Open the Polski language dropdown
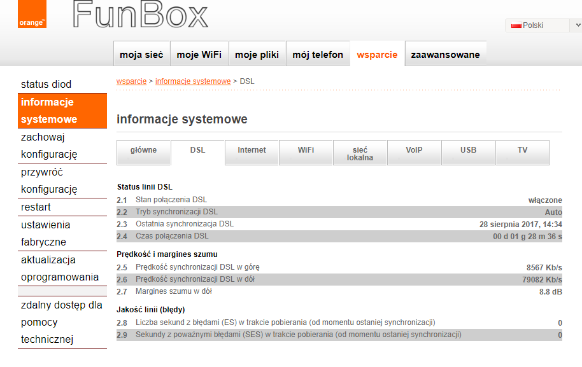 (x=543, y=25)
